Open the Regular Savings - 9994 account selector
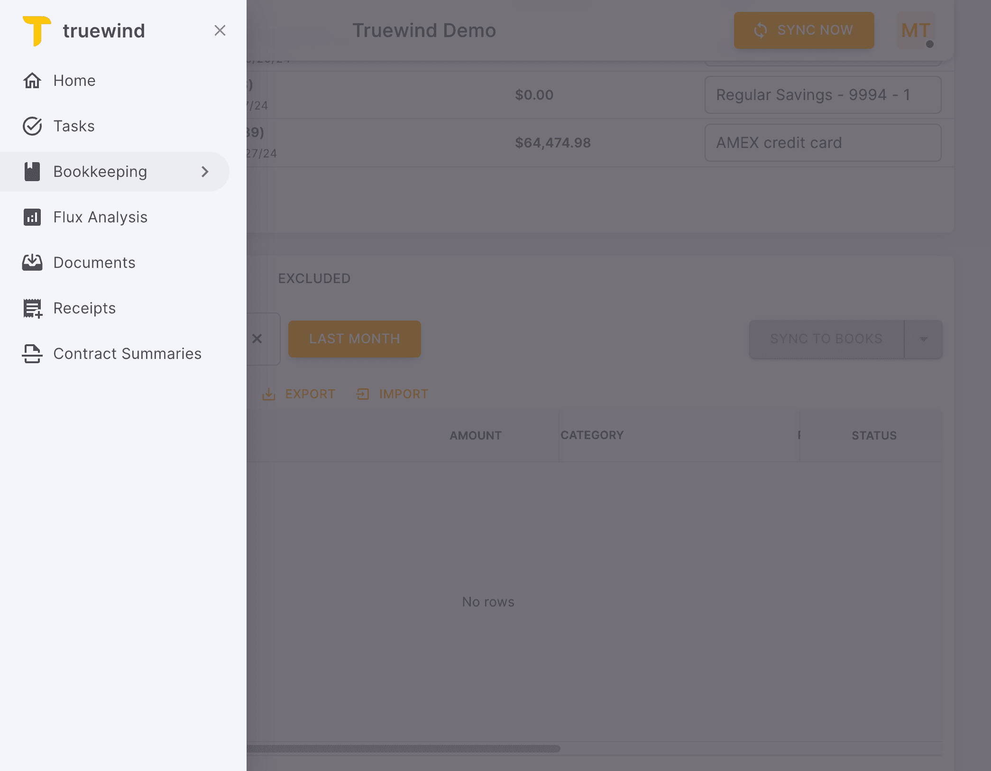 823,95
